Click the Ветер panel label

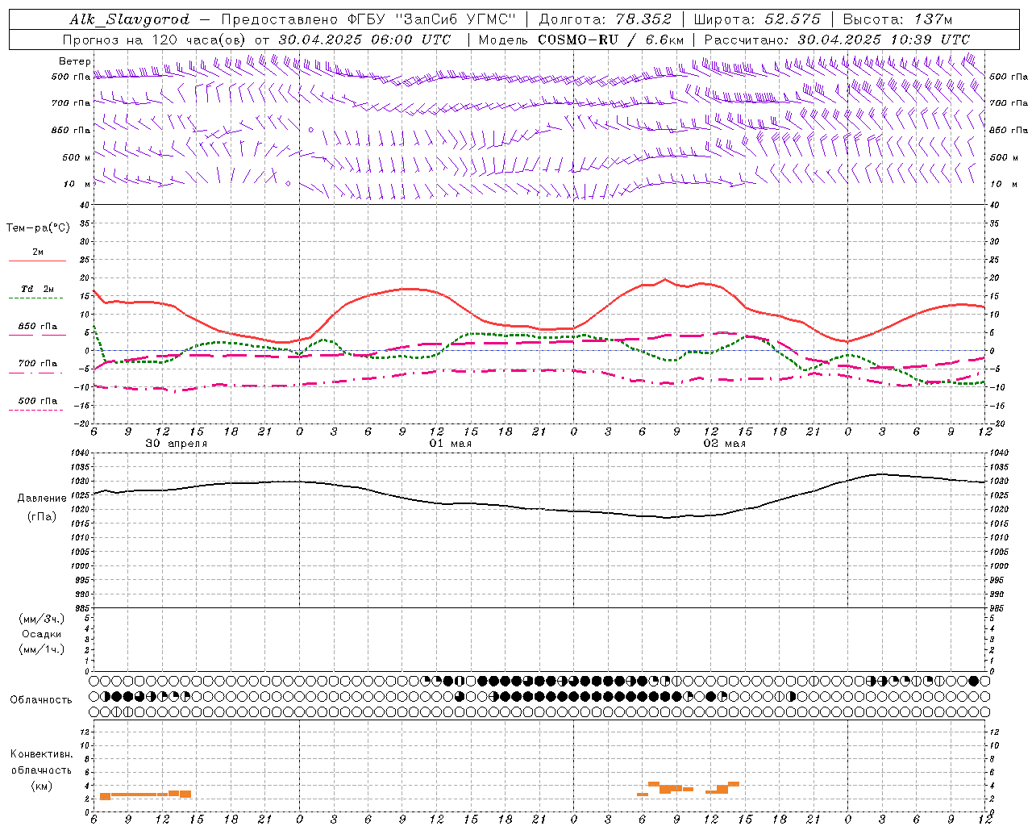coord(75,61)
